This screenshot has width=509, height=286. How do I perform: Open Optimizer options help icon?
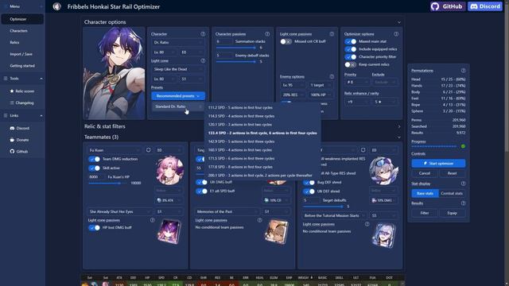point(396,33)
